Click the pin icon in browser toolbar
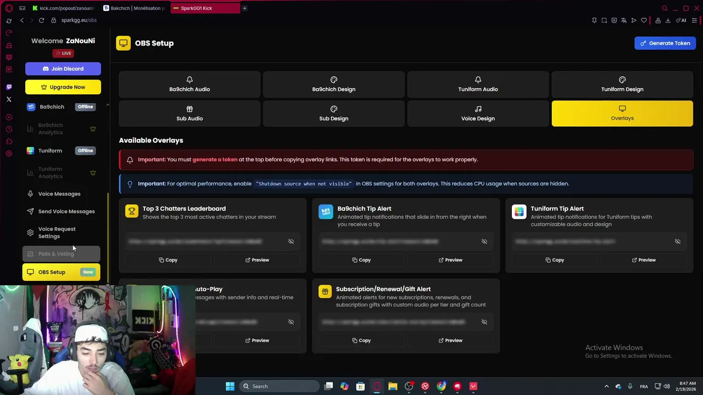The height and width of the screenshot is (395, 703). pos(594,20)
